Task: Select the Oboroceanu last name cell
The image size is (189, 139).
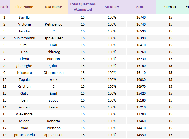Action: [x=53, y=73]
